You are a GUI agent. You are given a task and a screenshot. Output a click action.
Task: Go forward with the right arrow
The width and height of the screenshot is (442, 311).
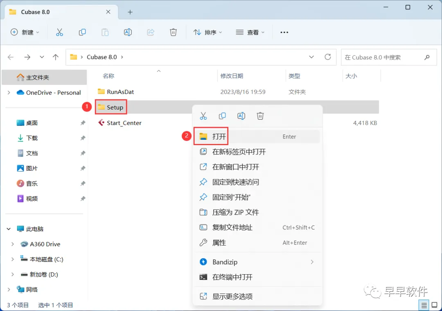[27, 57]
